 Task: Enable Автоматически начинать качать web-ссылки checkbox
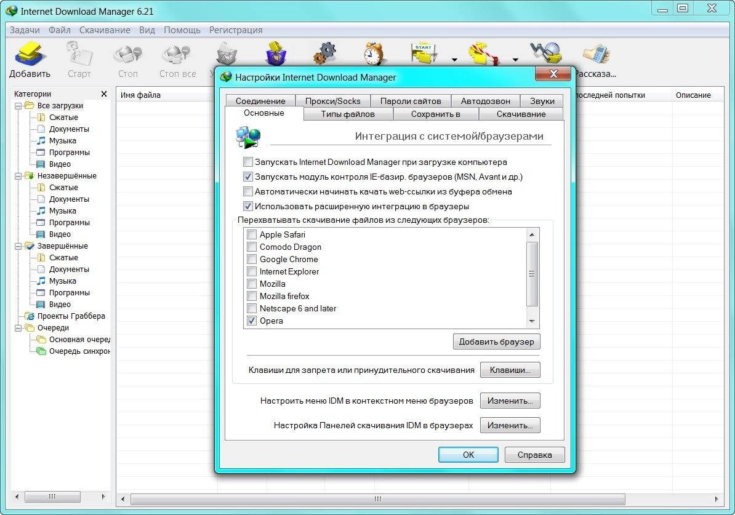pos(247,191)
